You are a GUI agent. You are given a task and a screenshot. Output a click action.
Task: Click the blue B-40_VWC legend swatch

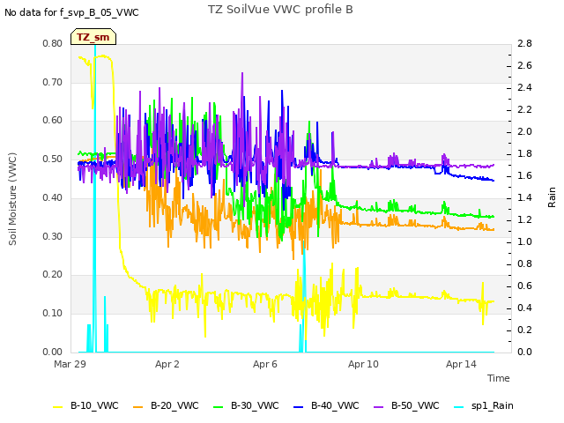point(299,407)
